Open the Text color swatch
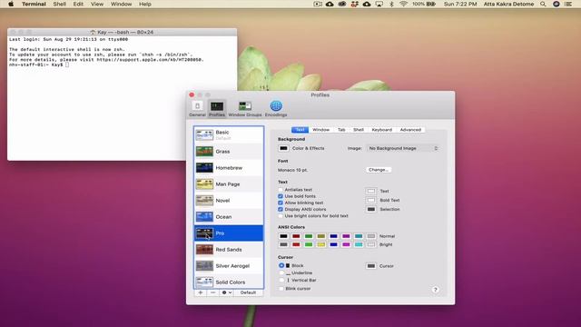 pyautogui.click(x=371, y=191)
